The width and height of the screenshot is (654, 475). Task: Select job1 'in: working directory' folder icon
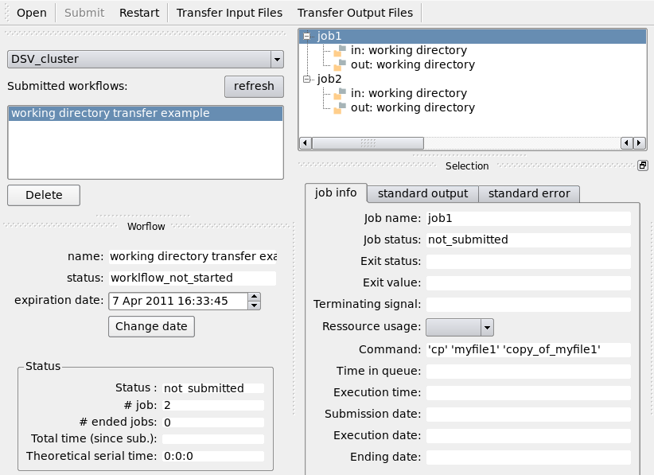340,51
